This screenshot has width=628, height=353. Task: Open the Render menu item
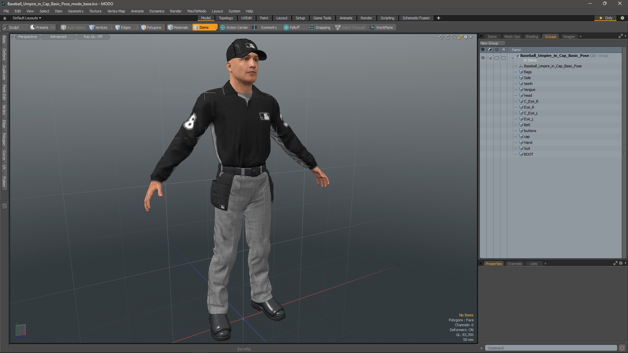(x=176, y=11)
